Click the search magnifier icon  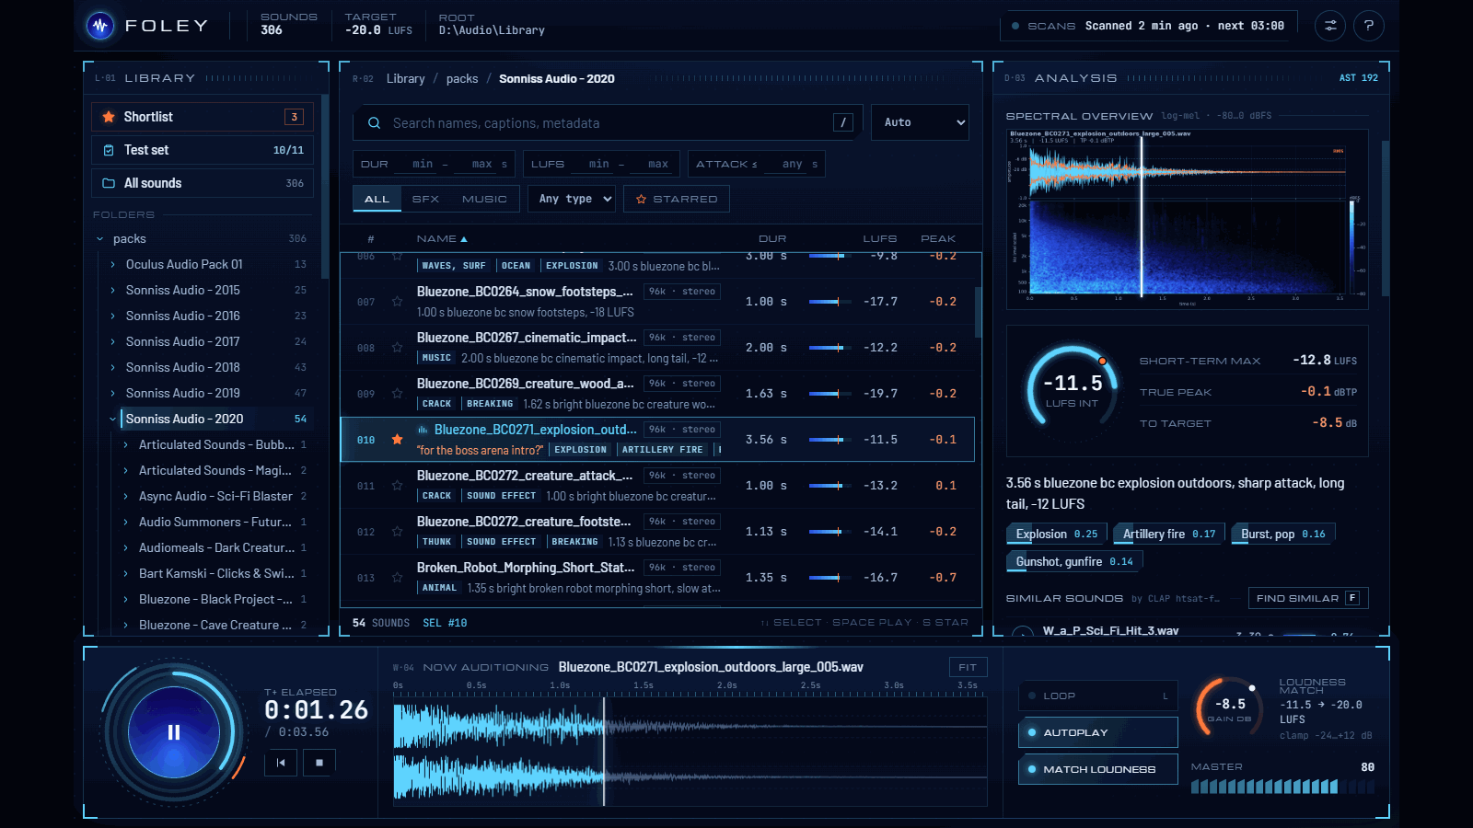[374, 123]
